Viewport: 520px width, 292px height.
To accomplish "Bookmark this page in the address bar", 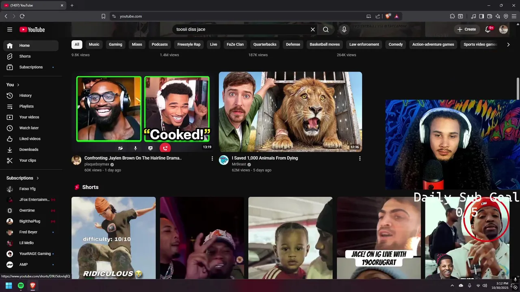I will pos(103,16).
